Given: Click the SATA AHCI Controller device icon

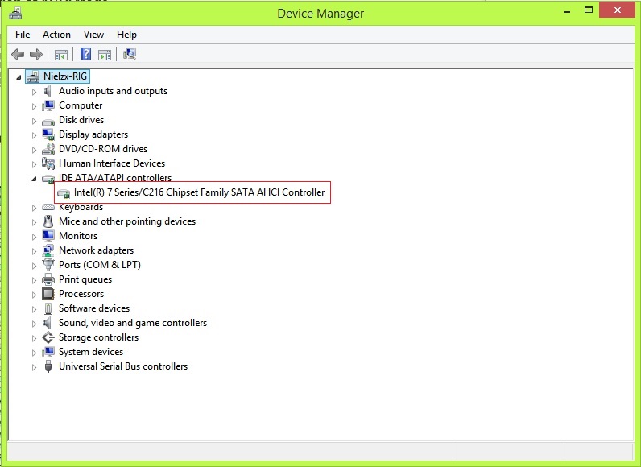Looking at the screenshot, I should pyautogui.click(x=64, y=193).
